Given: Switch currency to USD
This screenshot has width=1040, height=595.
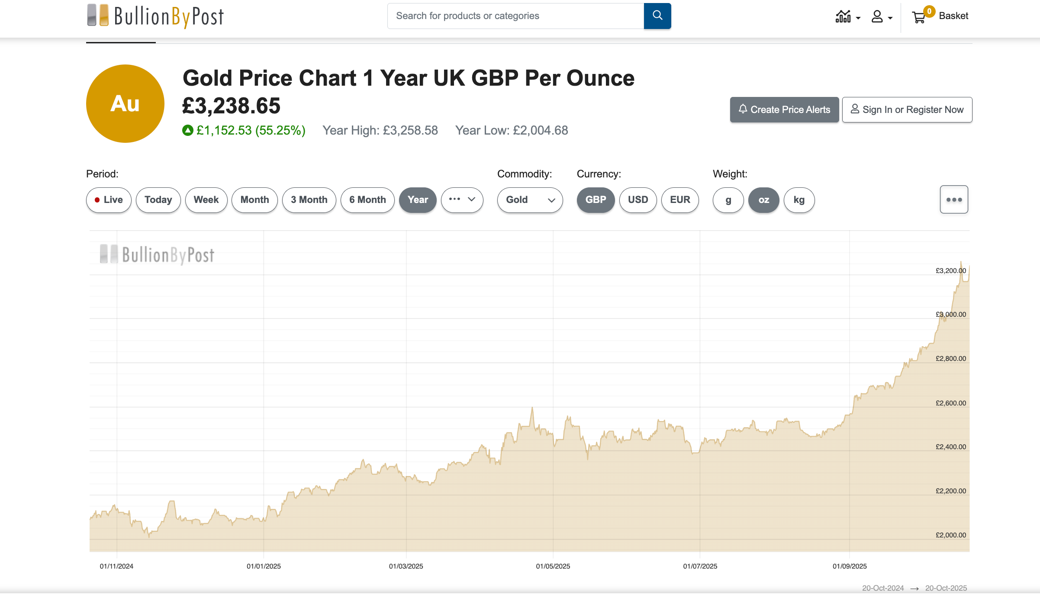Looking at the screenshot, I should pos(638,200).
